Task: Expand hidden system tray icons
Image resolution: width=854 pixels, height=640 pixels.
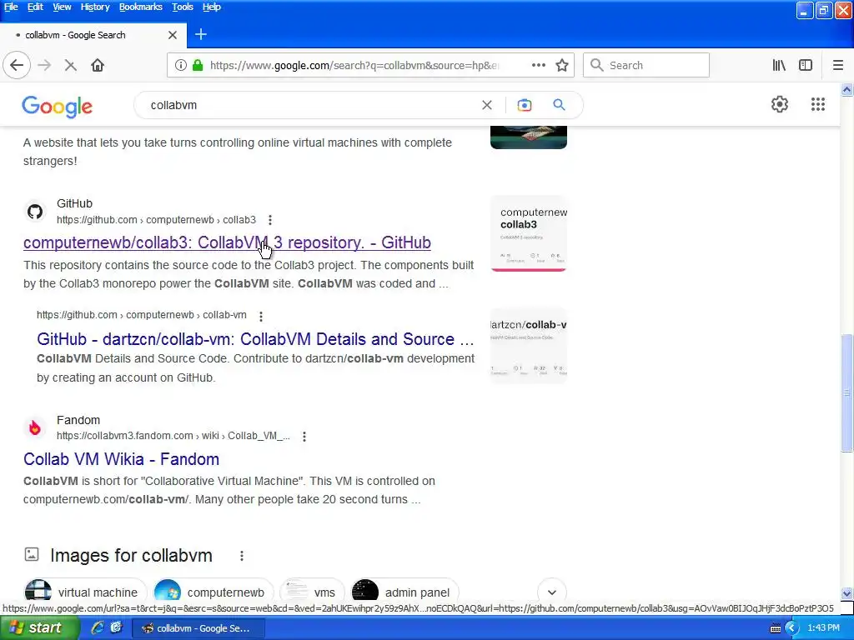Action: pyautogui.click(x=791, y=628)
